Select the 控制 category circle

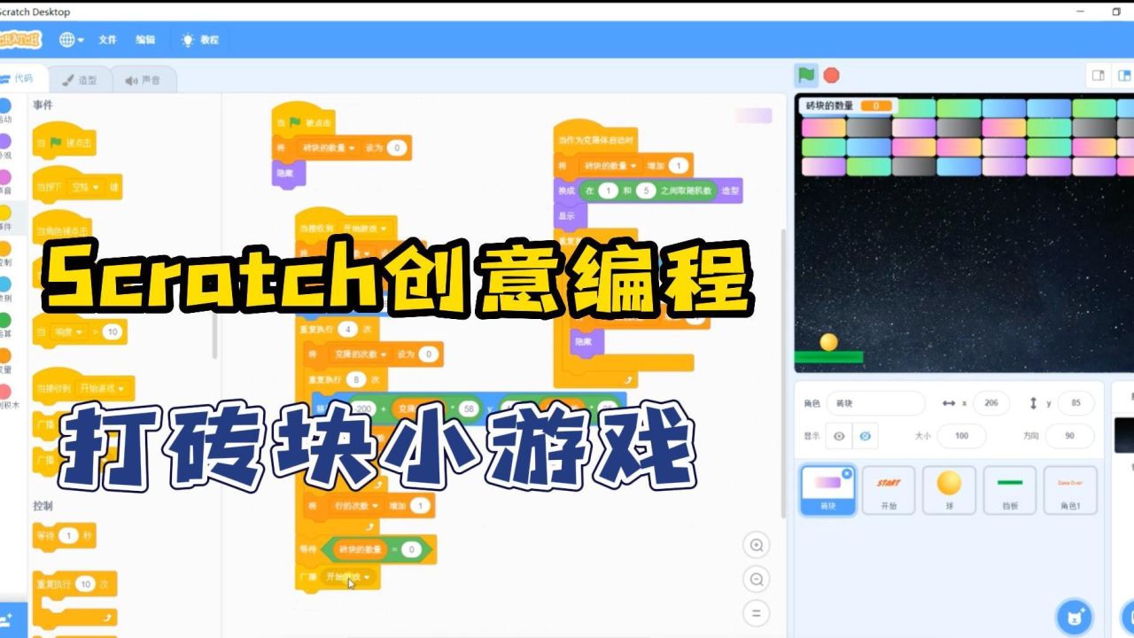point(5,248)
